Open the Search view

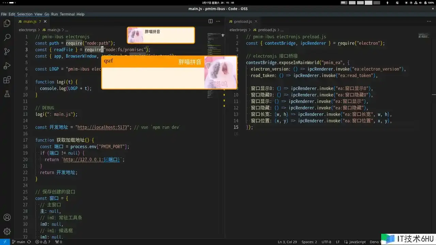click(x=7, y=37)
